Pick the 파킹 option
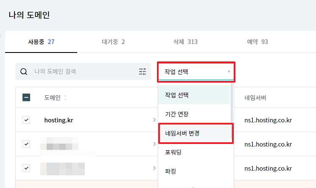 (194, 171)
